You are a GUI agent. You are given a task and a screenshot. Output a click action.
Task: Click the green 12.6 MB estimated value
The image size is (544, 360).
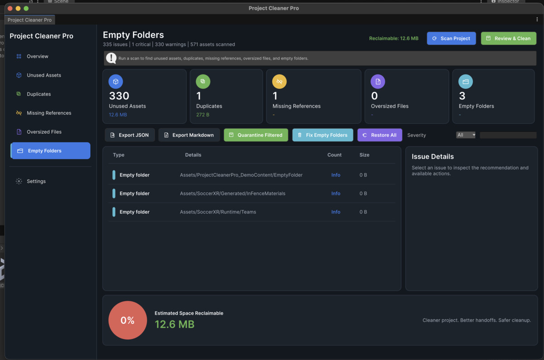pyautogui.click(x=175, y=324)
